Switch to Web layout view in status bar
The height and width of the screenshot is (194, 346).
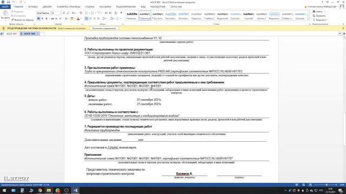click(310, 185)
